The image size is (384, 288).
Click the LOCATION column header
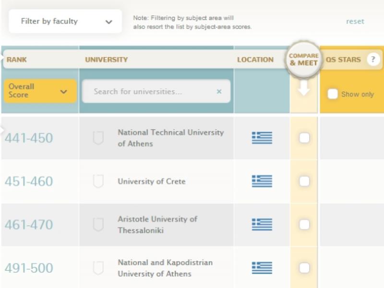(255, 60)
